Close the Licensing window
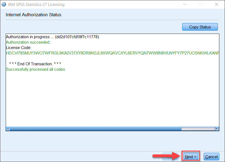Image resolution: width=225 pixels, height=162 pixels. pos(217,4)
